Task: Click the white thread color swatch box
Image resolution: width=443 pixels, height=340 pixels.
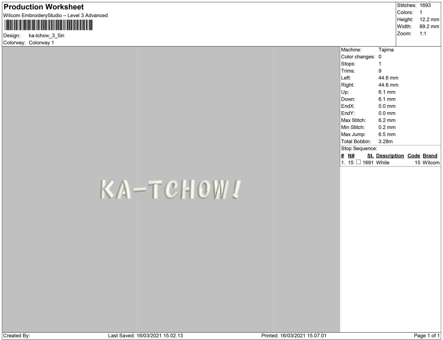Action: tap(358, 162)
